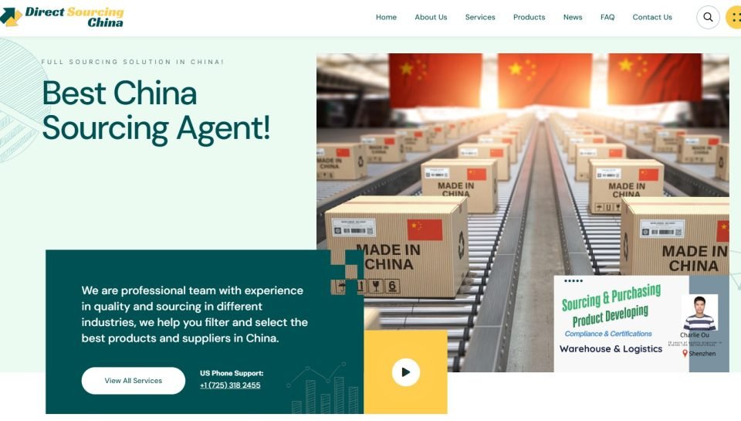Screen dimensions: 741x421
Task: Go to the News page
Action: pyautogui.click(x=573, y=17)
